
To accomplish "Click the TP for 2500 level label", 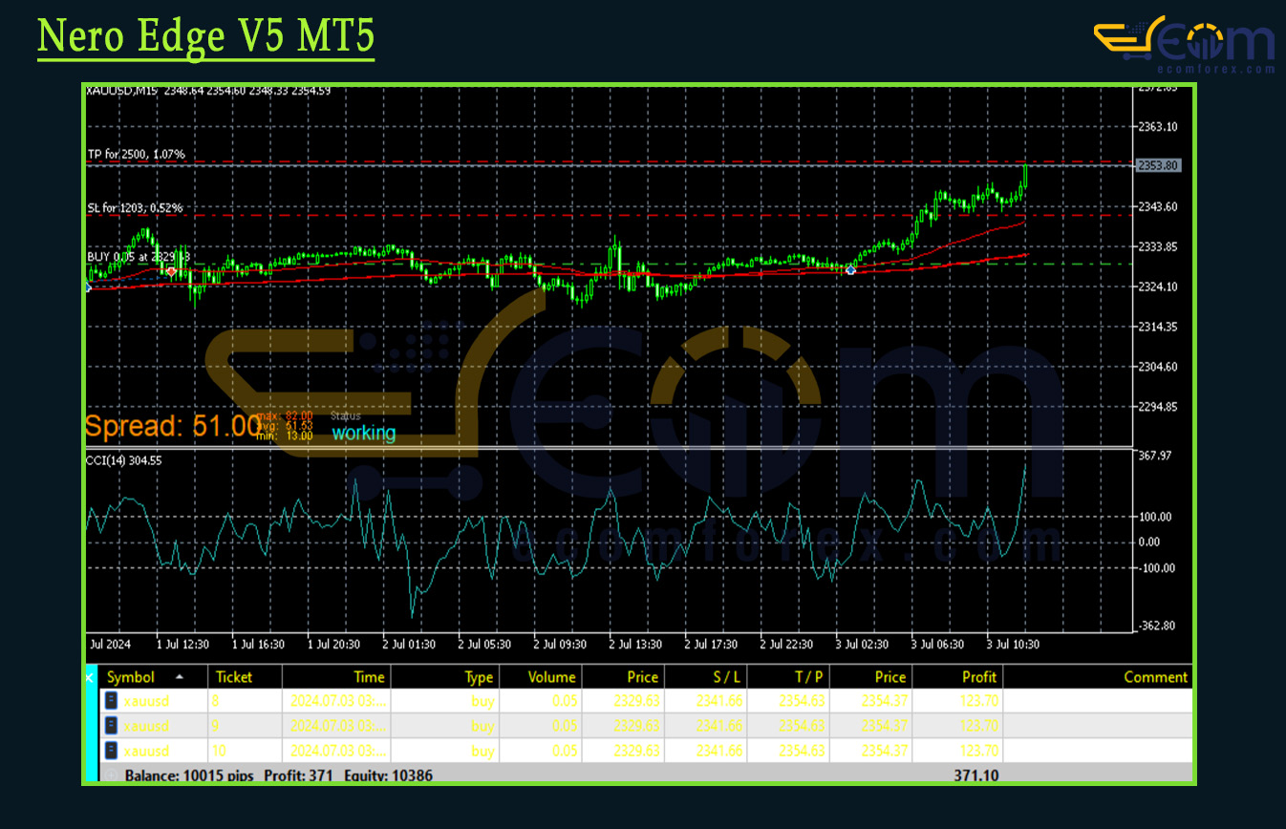I will (x=137, y=154).
